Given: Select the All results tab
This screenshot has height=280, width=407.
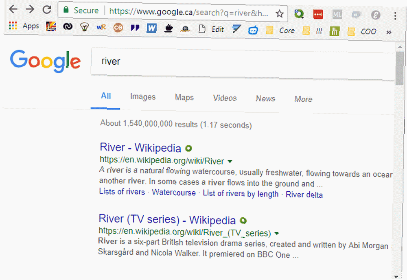Looking at the screenshot, I should point(106,96).
